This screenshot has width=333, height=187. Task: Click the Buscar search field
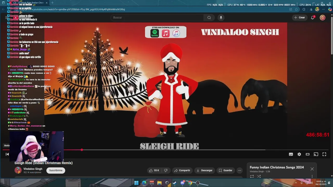(157, 17)
